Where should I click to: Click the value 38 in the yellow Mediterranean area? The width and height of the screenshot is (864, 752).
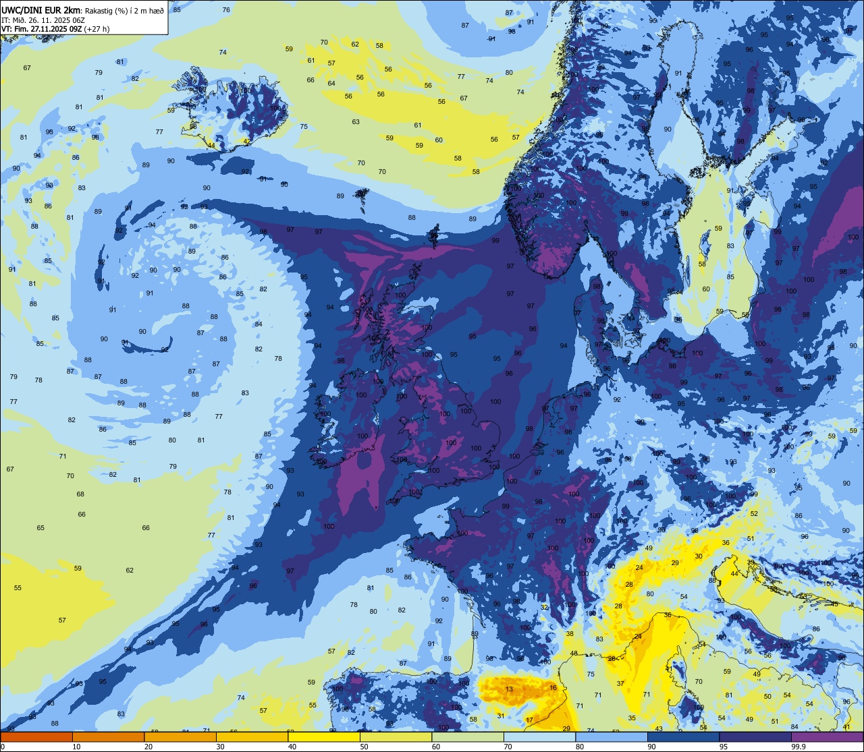[570, 634]
